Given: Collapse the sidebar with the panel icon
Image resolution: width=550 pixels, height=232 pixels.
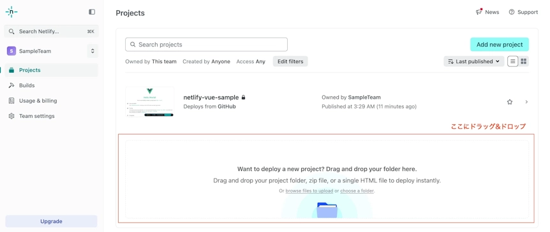Looking at the screenshot, I should (92, 12).
